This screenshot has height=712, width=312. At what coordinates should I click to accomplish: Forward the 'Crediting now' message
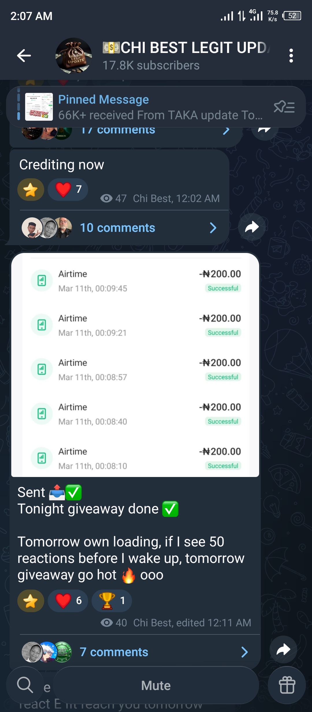pos(252,227)
